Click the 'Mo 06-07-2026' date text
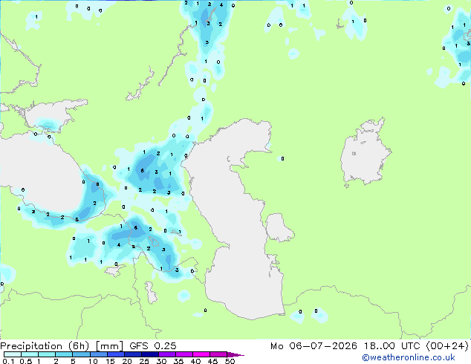The height and width of the screenshot is (364, 471). (x=314, y=346)
